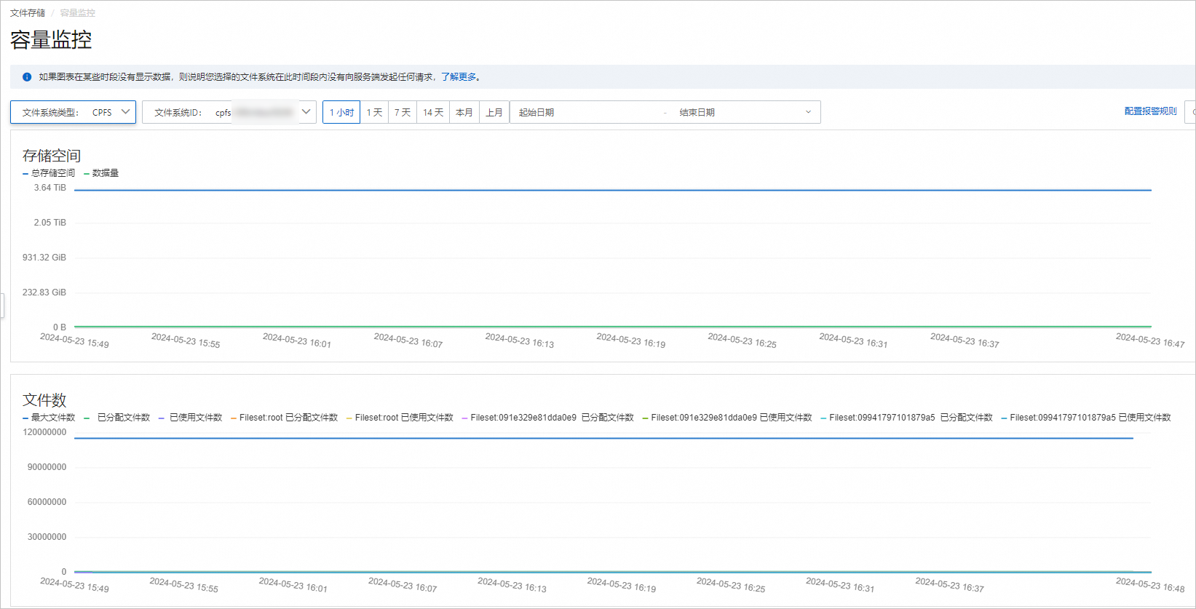Click the 90000000 axis label
Image resolution: width=1196 pixels, height=609 pixels.
coord(47,467)
